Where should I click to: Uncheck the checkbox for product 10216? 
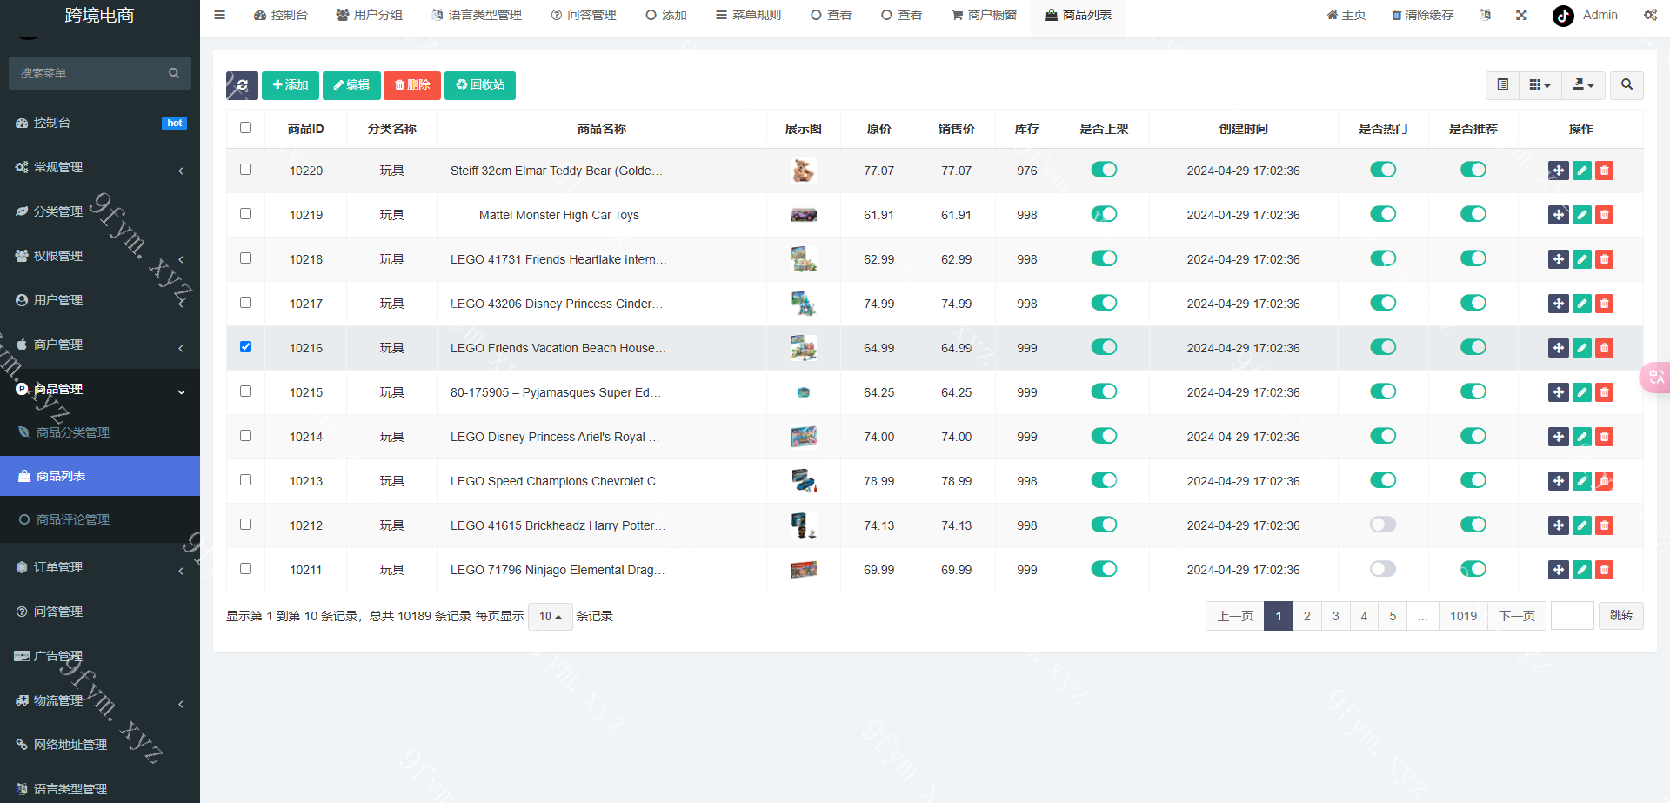245,347
